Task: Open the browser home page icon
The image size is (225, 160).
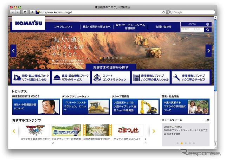Action: point(25,12)
